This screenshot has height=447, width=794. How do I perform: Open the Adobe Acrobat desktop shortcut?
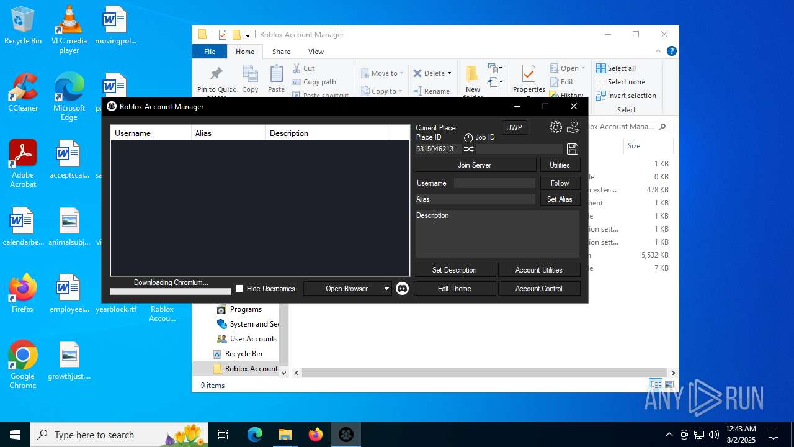point(23,164)
